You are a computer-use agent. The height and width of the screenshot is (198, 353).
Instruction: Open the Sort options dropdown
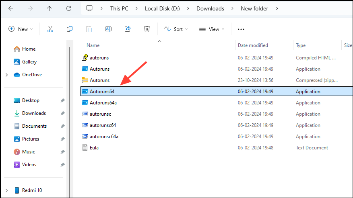point(176,29)
